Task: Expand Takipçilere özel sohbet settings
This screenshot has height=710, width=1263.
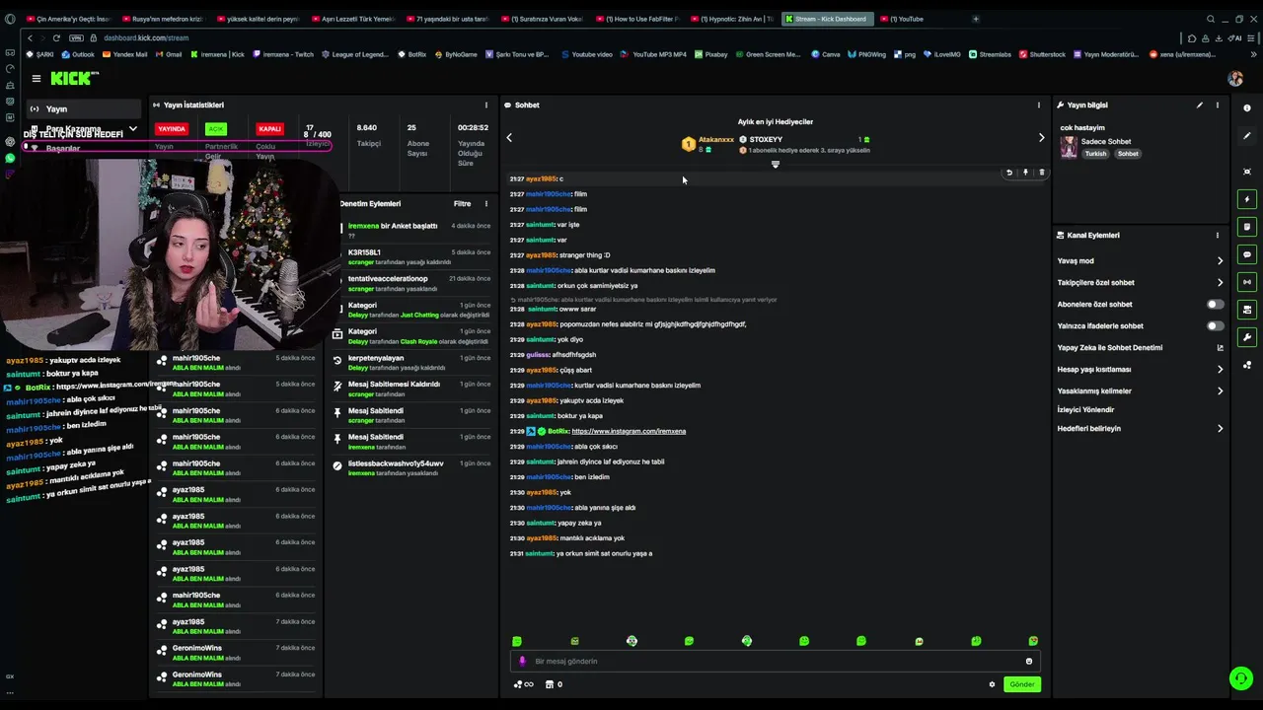Action: [1220, 283]
